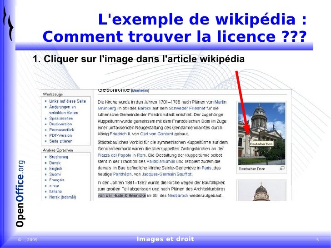Follow the Paris link
This screenshot has width=331, height=248.
[x=206, y=168]
